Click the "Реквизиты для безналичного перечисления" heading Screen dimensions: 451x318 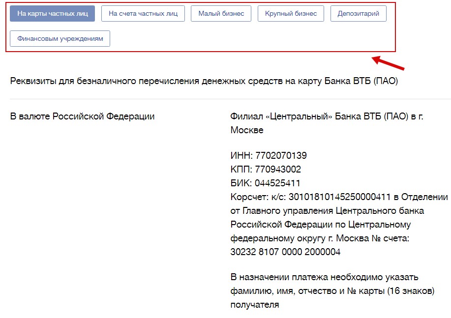[x=204, y=81]
